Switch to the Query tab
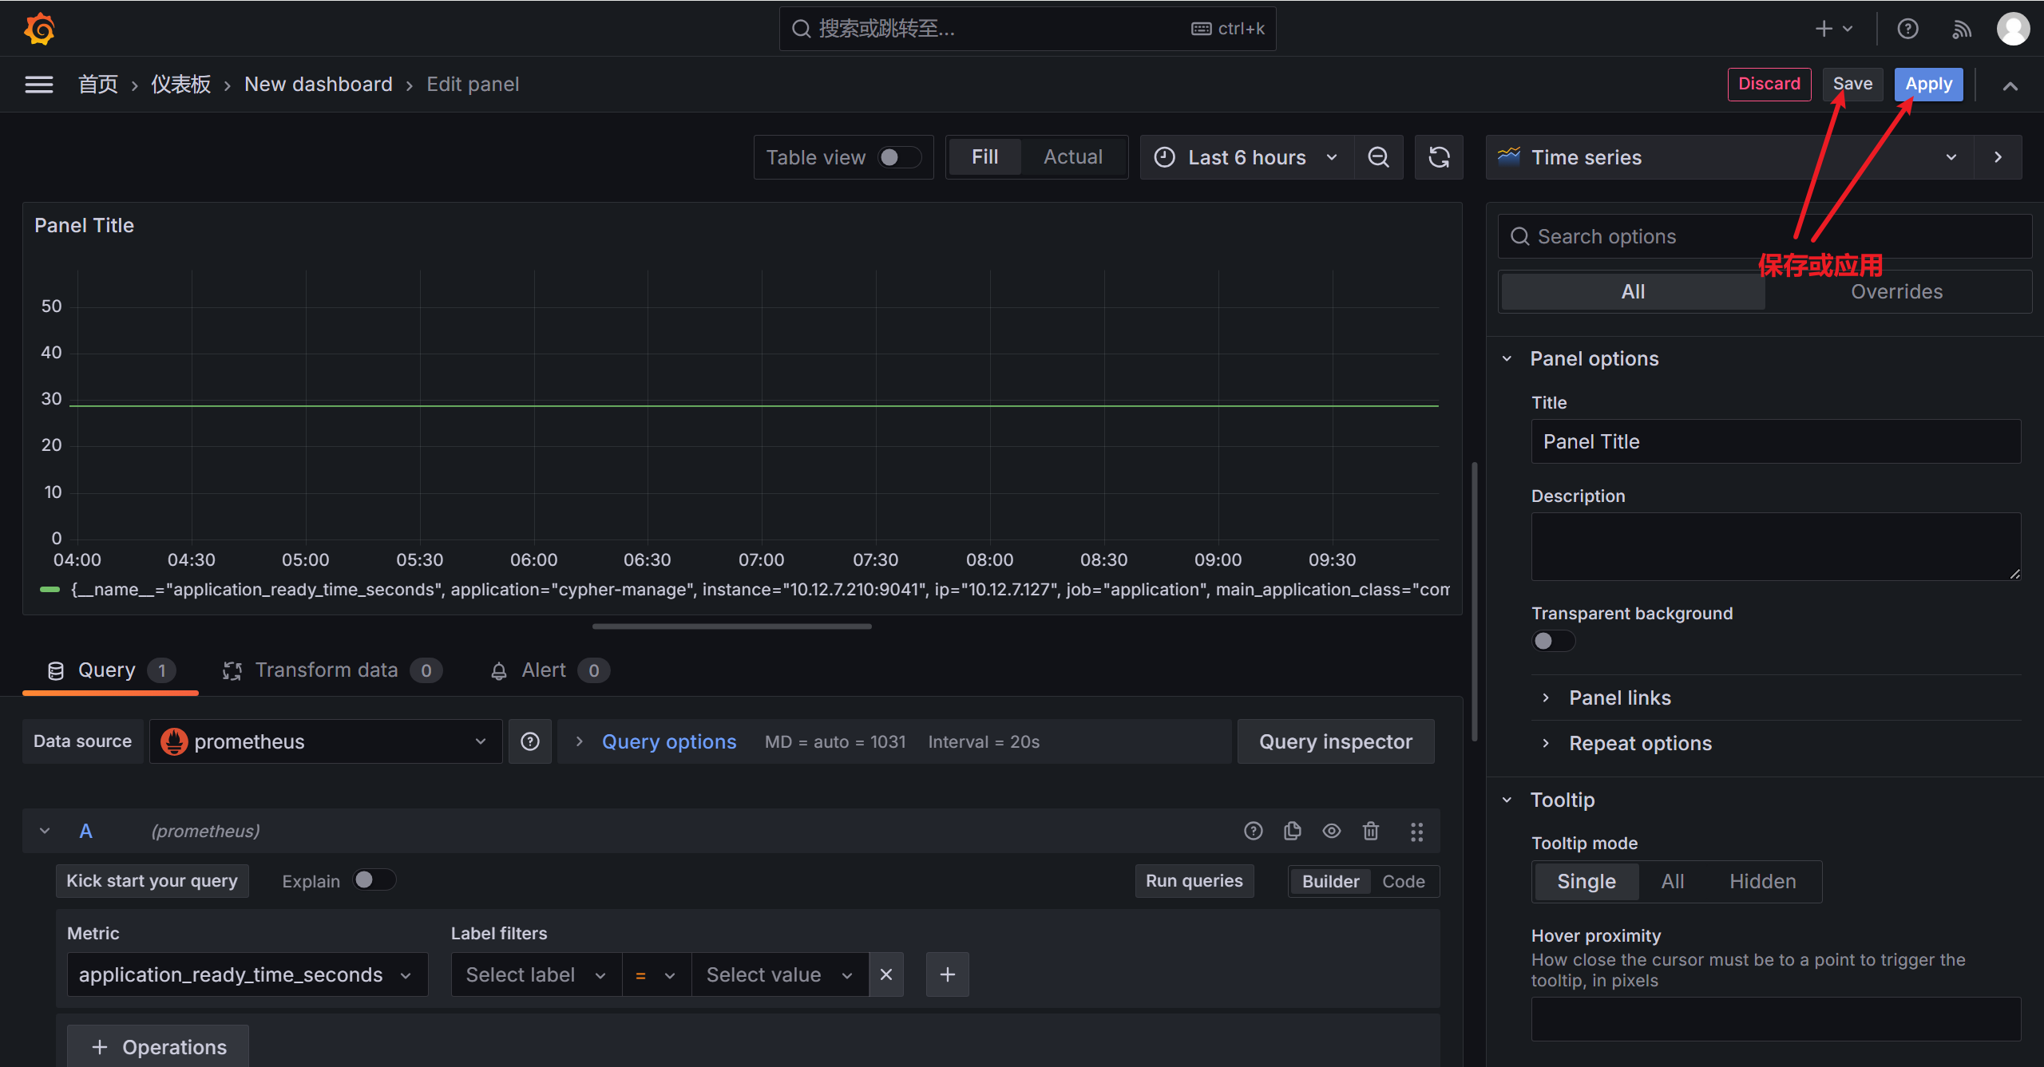Screen dimensions: 2044x1067 [111, 670]
